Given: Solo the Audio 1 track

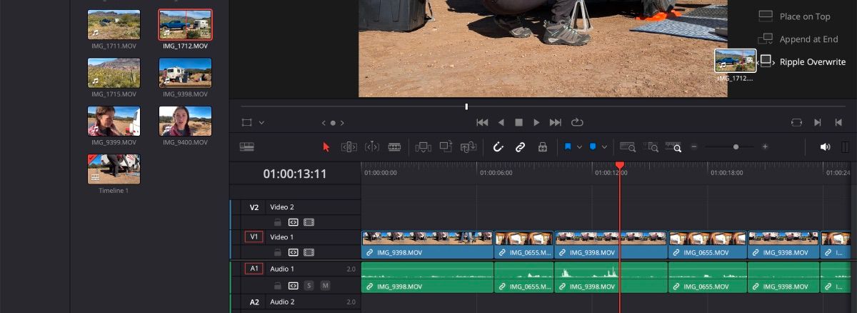Looking at the screenshot, I should [x=309, y=285].
